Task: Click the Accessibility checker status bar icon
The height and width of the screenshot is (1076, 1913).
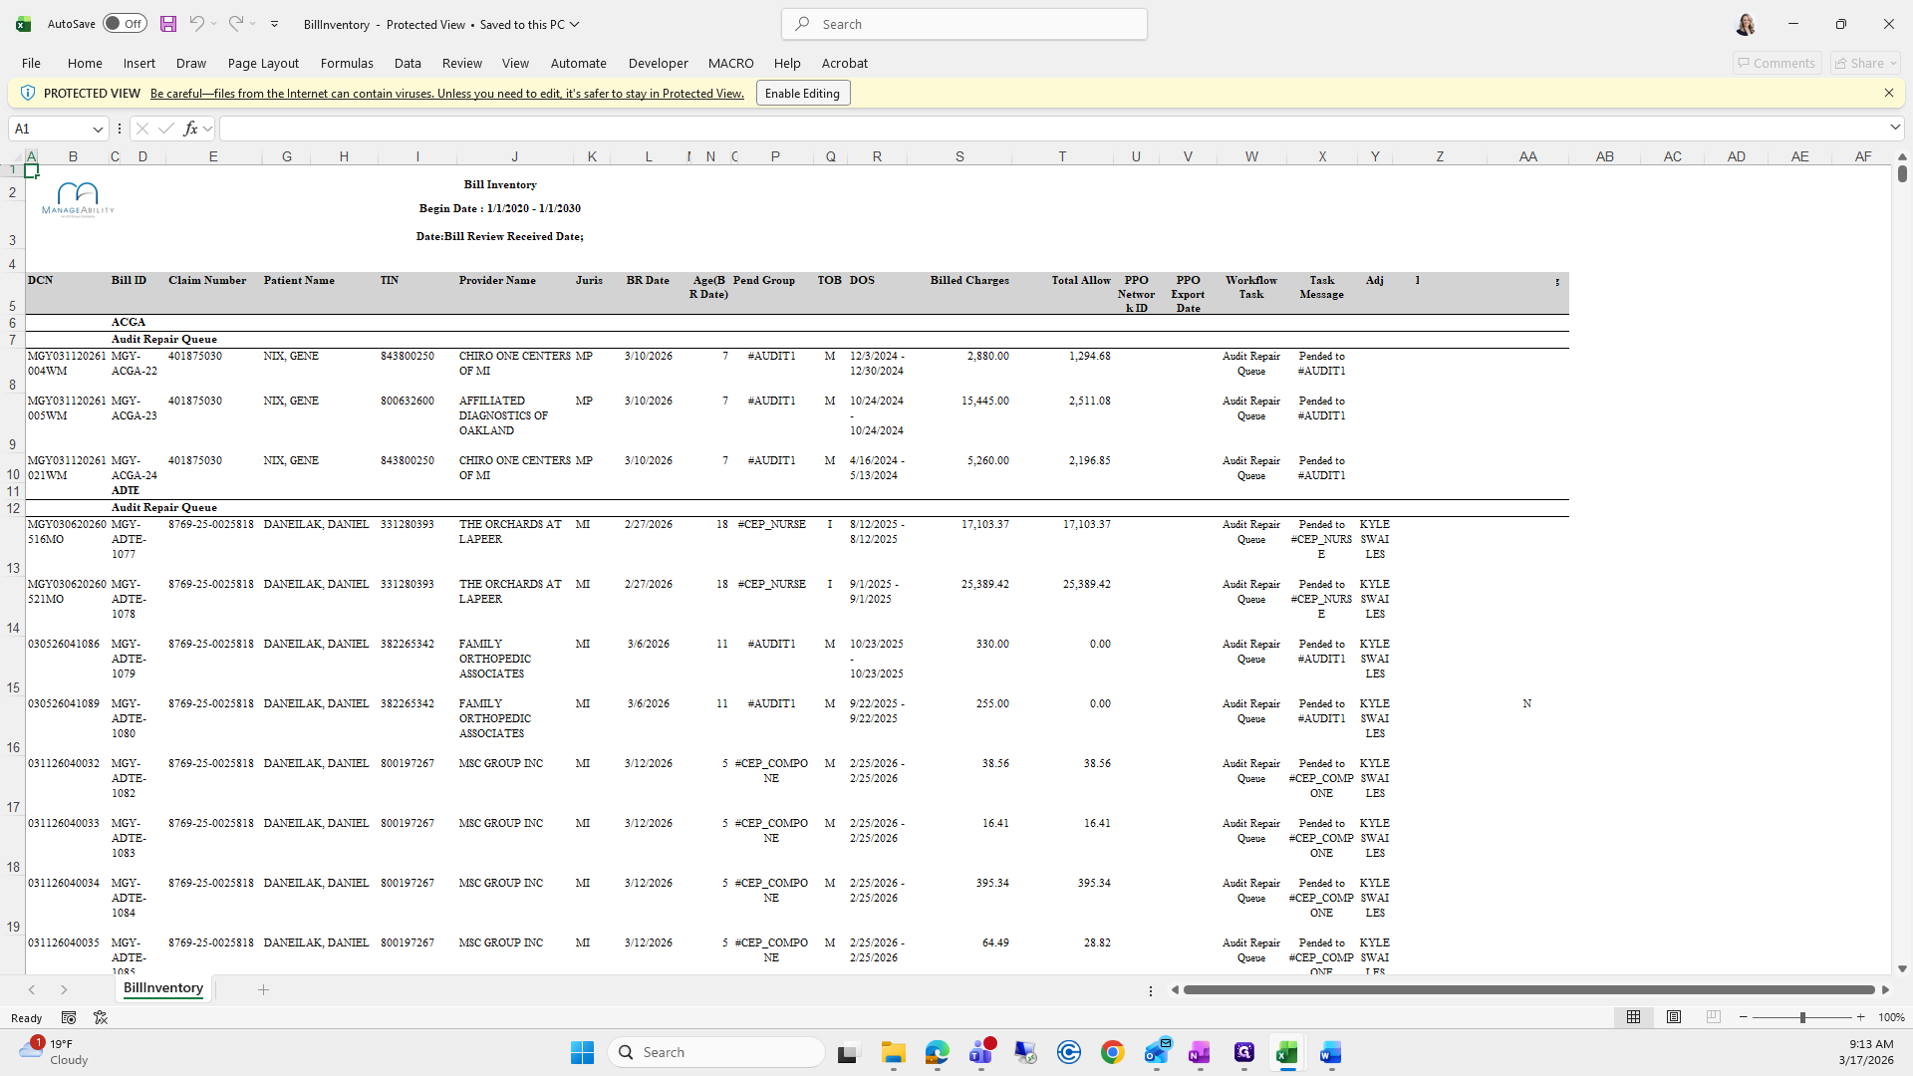Action: click(101, 1017)
